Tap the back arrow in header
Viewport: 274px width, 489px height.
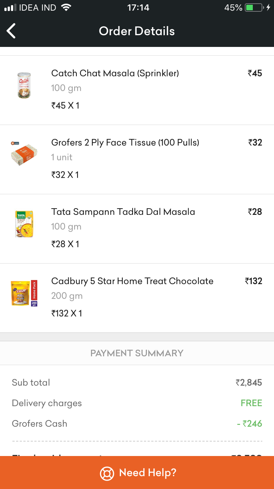pos(11,31)
